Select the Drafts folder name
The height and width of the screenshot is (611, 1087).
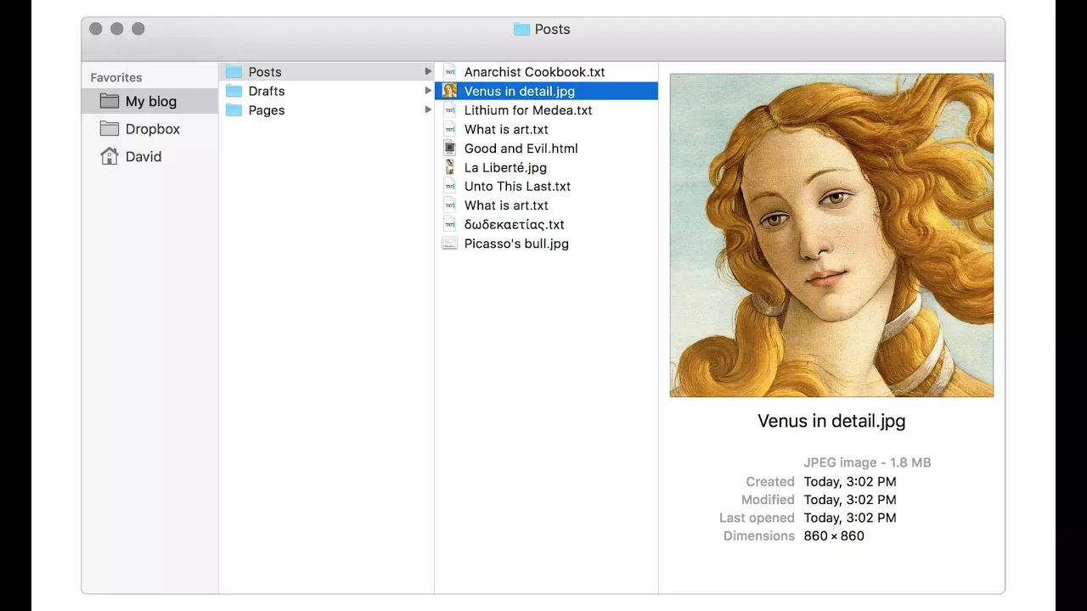[267, 91]
